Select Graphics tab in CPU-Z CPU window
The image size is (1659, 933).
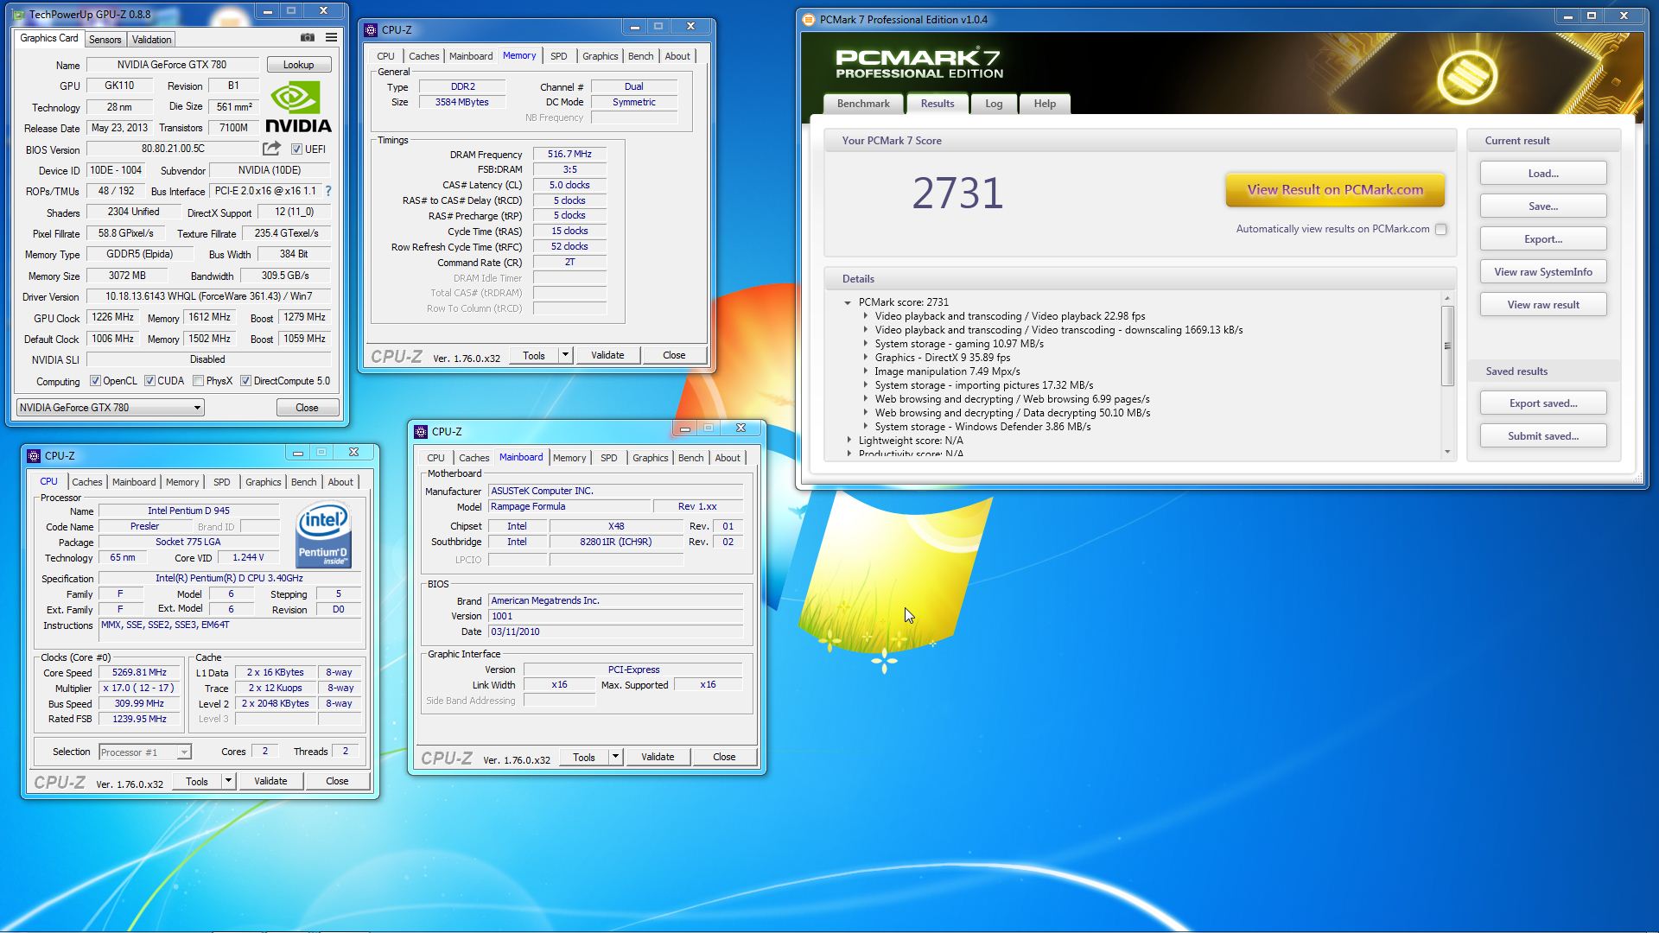263,482
